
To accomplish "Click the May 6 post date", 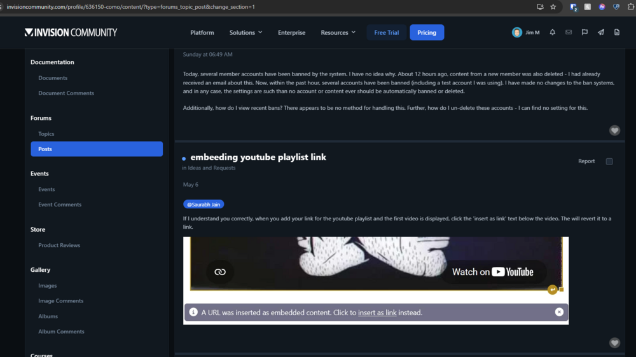I will 191,184.
